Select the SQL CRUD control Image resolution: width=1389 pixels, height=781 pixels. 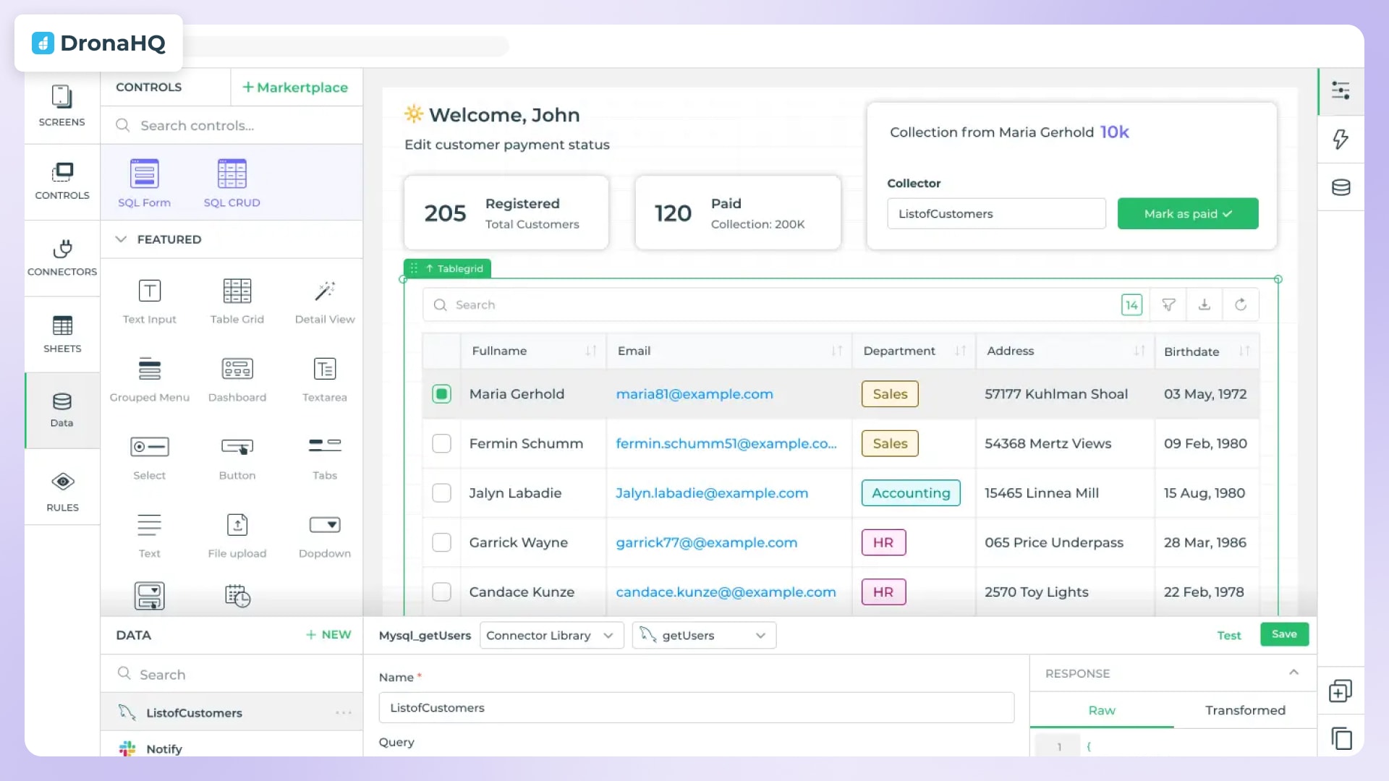231,181
